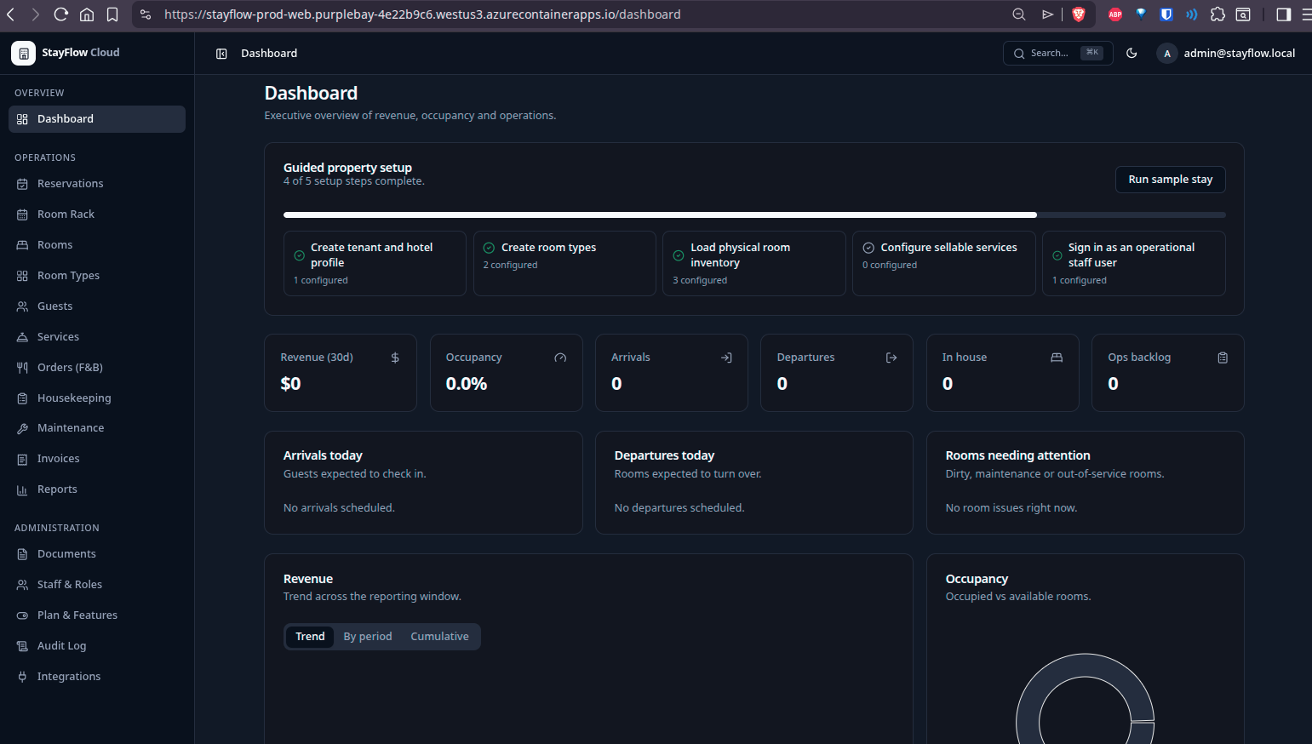Open Sign in as operational staff step
Image resolution: width=1312 pixels, height=744 pixels.
(1134, 263)
